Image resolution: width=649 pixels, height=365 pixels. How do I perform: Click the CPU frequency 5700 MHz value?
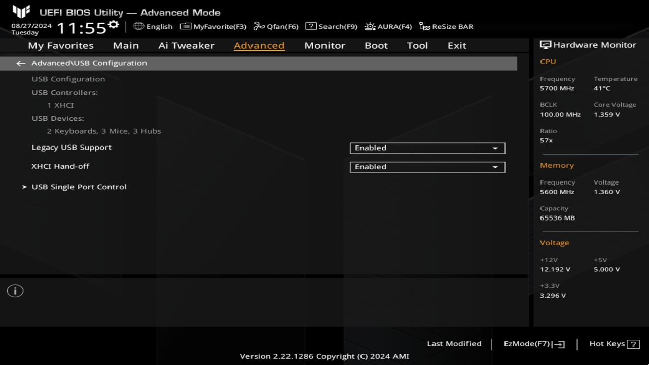click(x=557, y=88)
